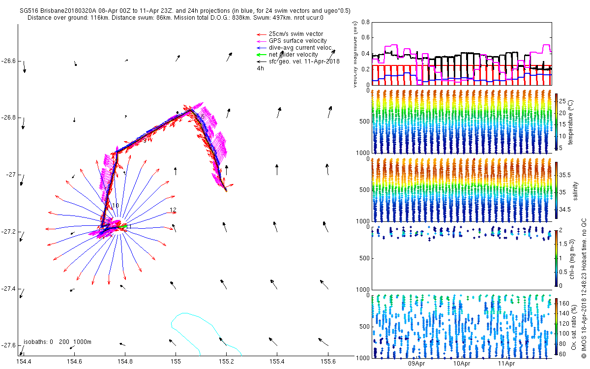Click the chl-a colorbar
Screen dimensions: 590x369
(556, 257)
